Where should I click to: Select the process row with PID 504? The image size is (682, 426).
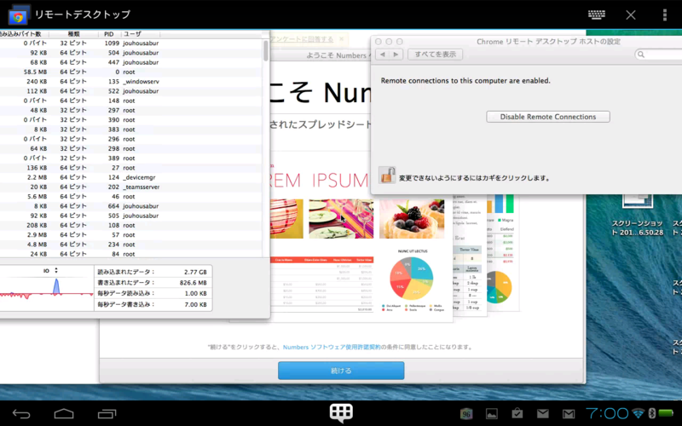click(x=131, y=53)
